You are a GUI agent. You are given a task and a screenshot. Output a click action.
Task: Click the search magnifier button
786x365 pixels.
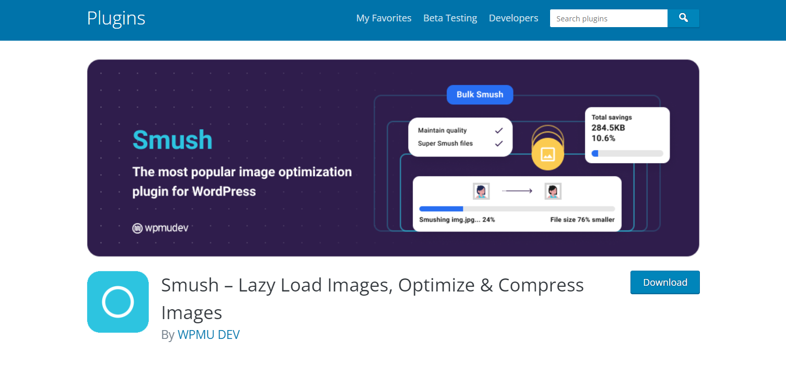click(x=683, y=18)
